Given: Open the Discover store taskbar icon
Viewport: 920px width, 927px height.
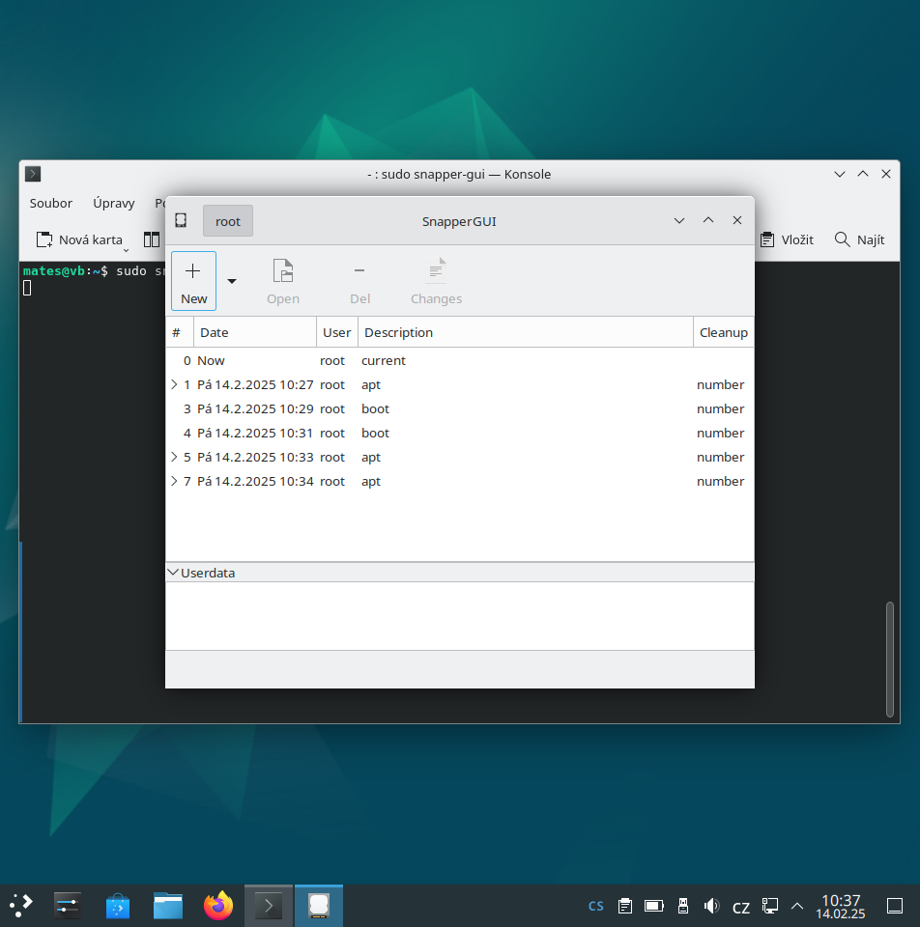Looking at the screenshot, I should (x=118, y=905).
